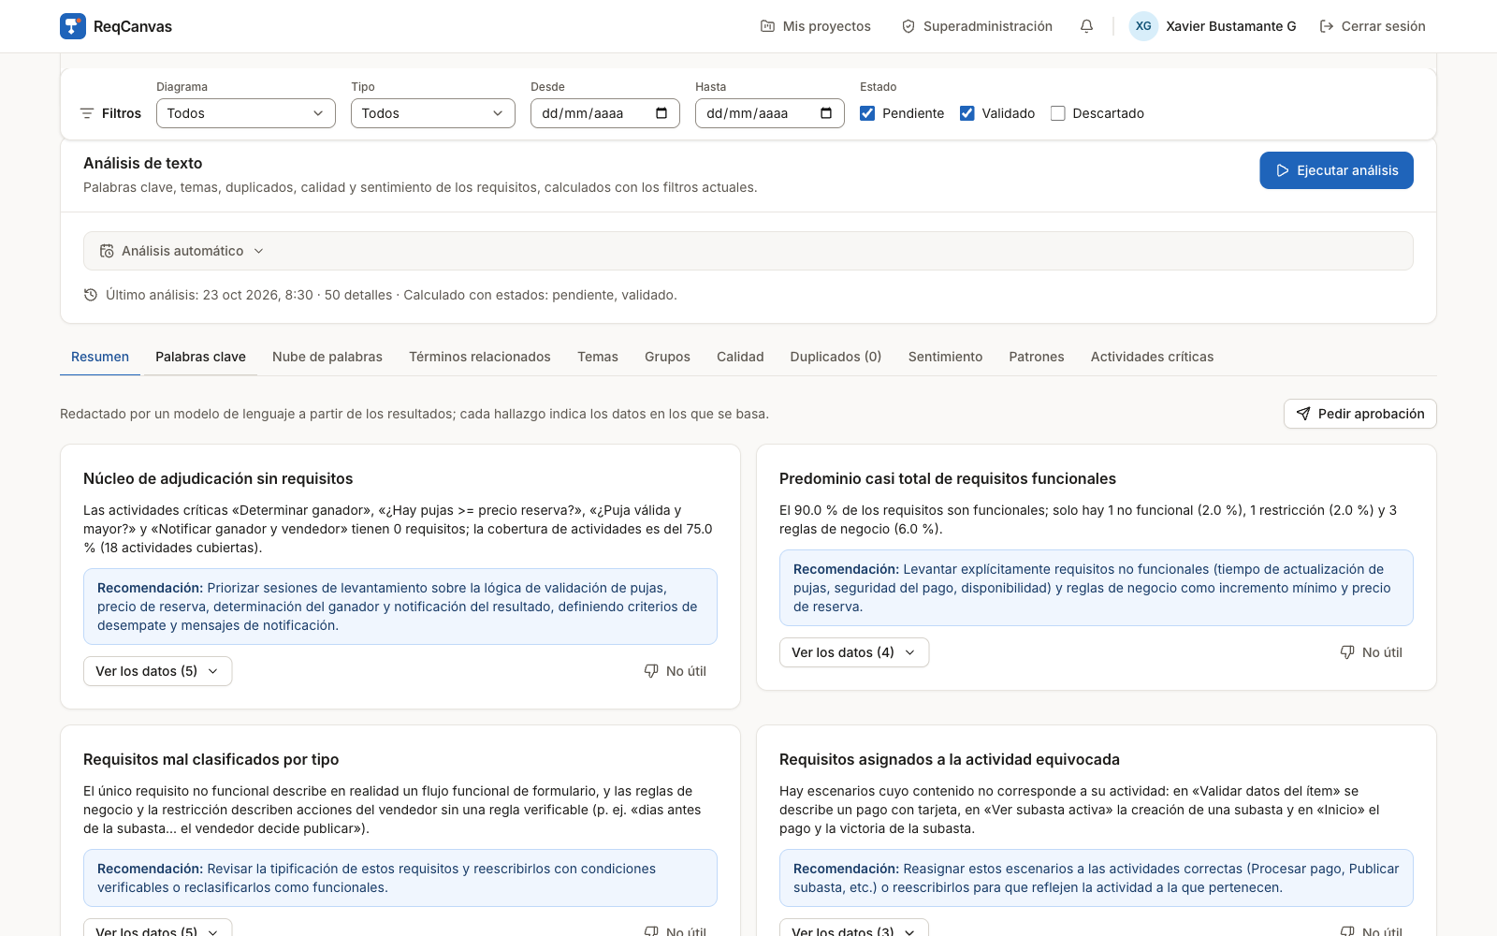
Task: Expand Ver los datos (3)
Action: 854,929
